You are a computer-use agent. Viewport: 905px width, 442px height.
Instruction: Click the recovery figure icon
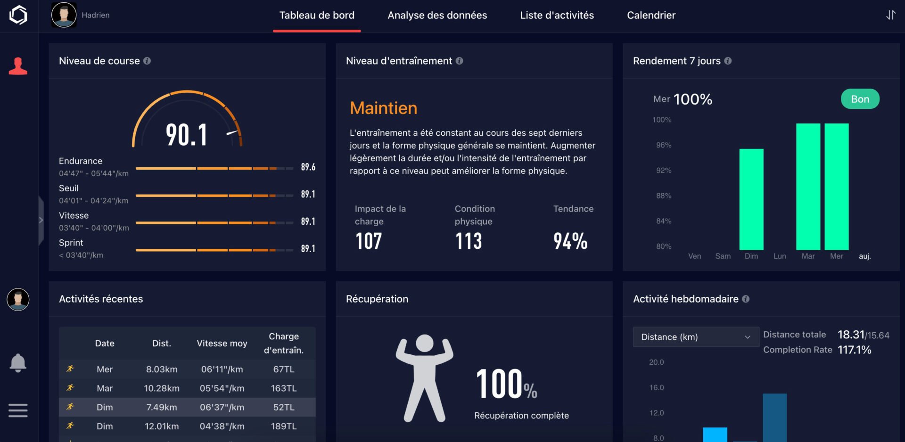(424, 378)
